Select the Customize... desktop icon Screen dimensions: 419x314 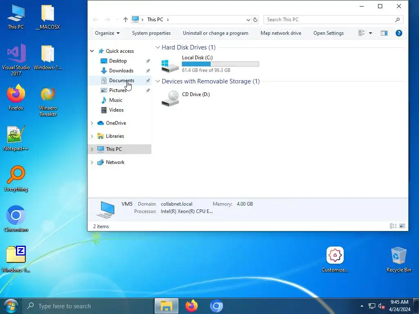[x=335, y=260]
